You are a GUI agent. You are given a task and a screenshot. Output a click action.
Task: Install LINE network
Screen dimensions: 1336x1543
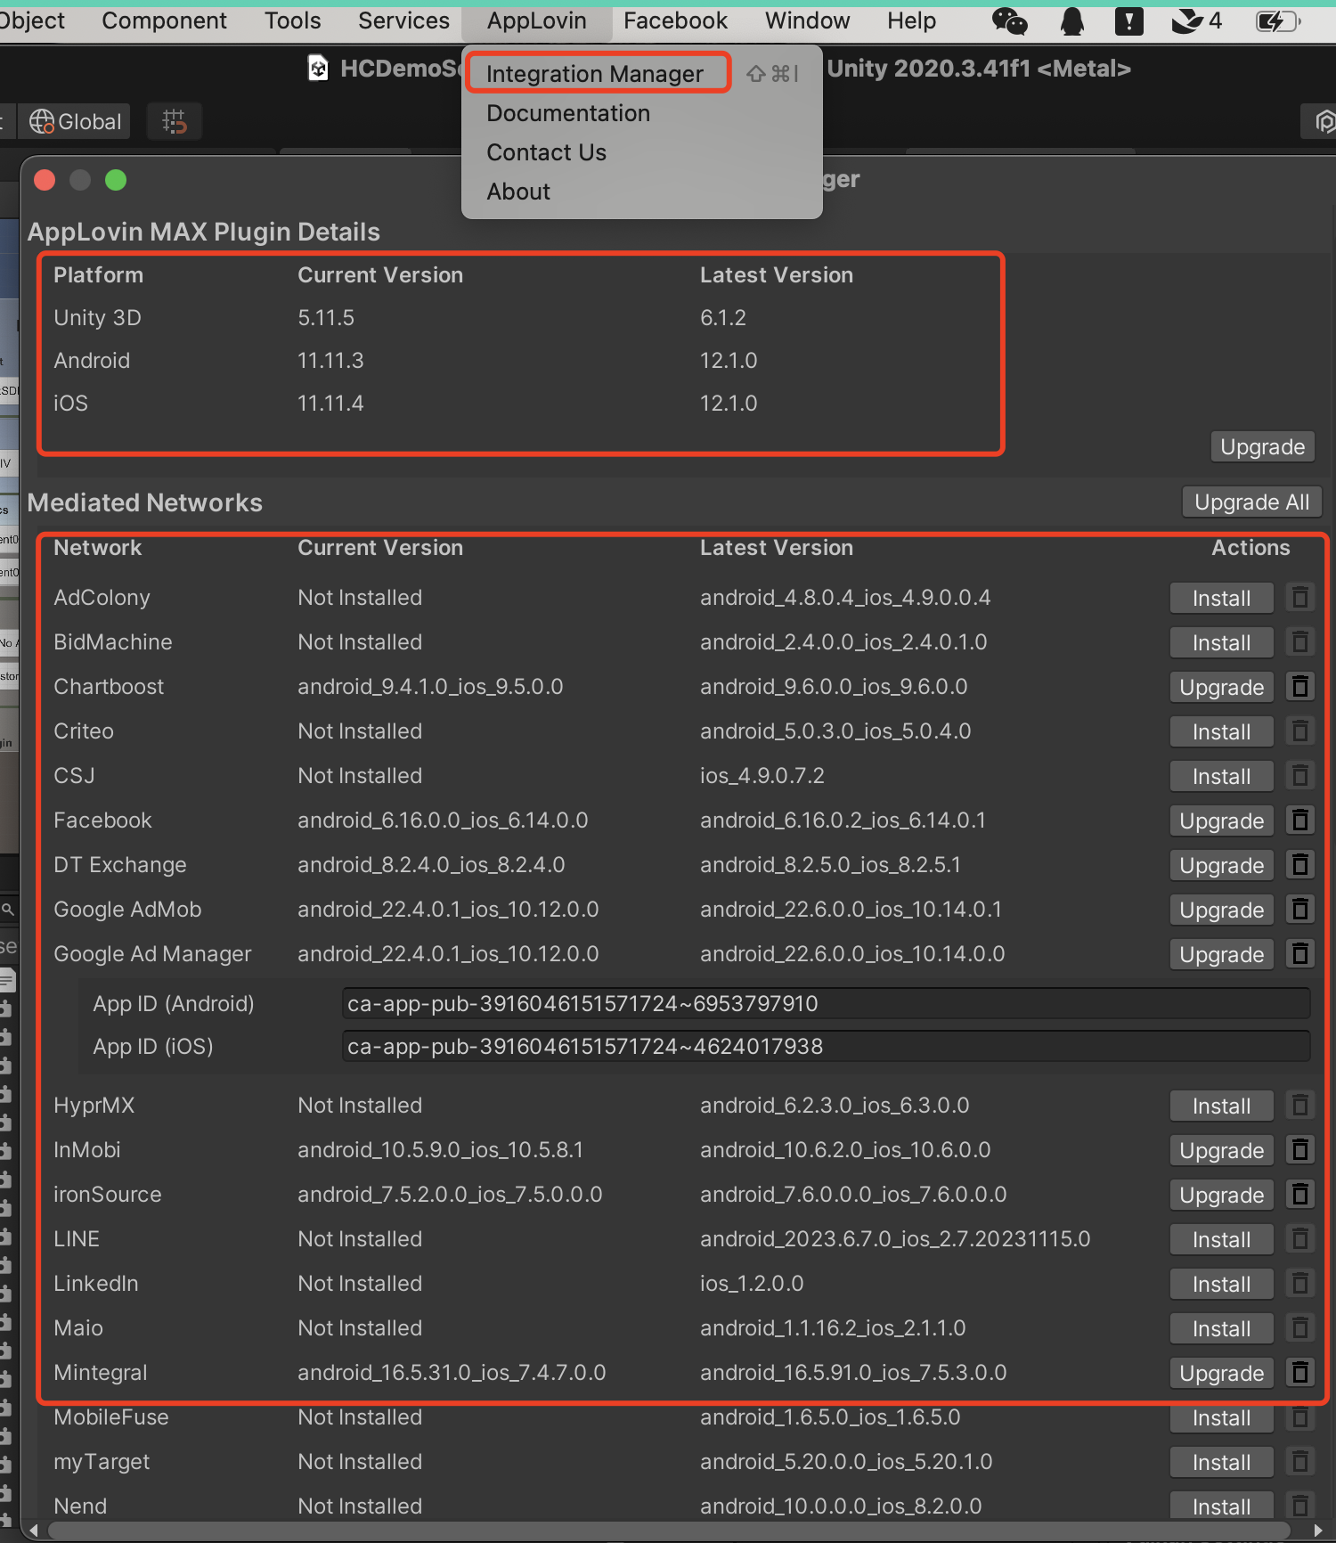1221,1240
